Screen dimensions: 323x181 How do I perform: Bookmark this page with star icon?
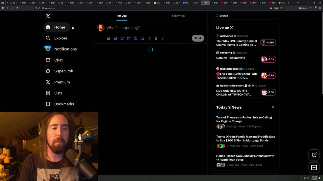[281, 8]
